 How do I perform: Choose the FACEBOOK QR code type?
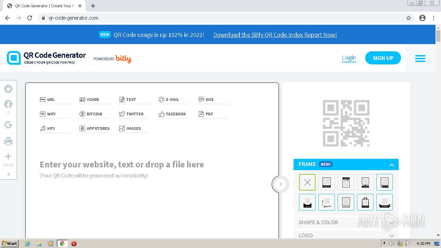pos(173,114)
